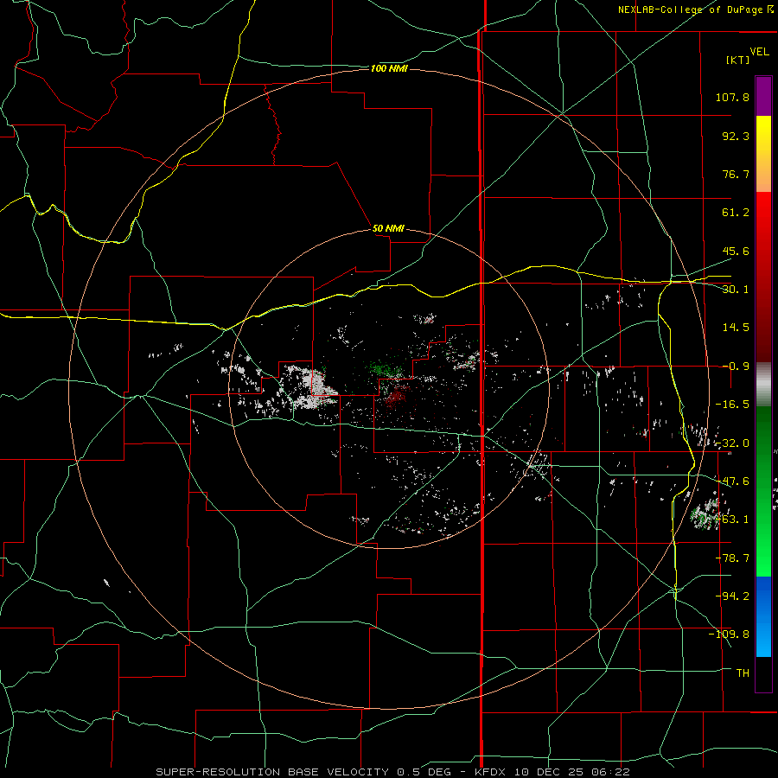Click the TH label beside color bar
This screenshot has width=778, height=778.
743,673
